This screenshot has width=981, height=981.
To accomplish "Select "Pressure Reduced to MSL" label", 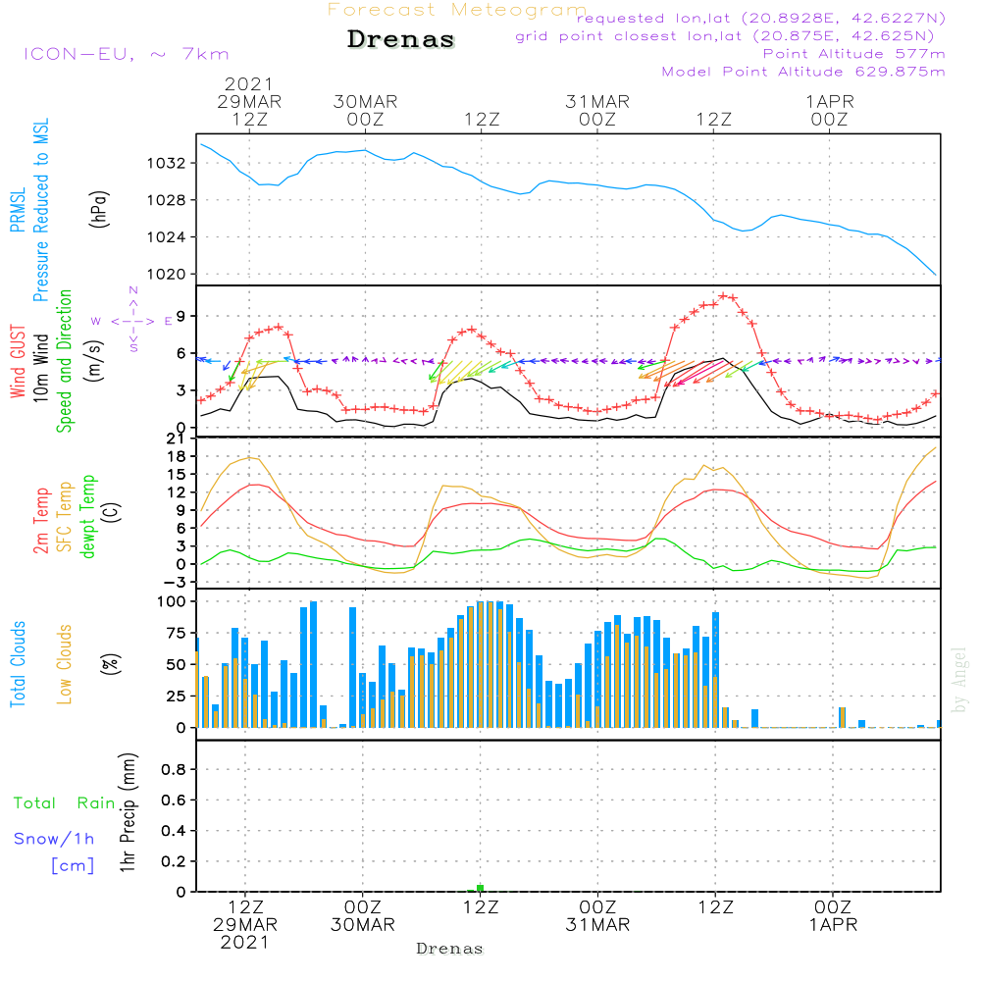I will [x=40, y=210].
